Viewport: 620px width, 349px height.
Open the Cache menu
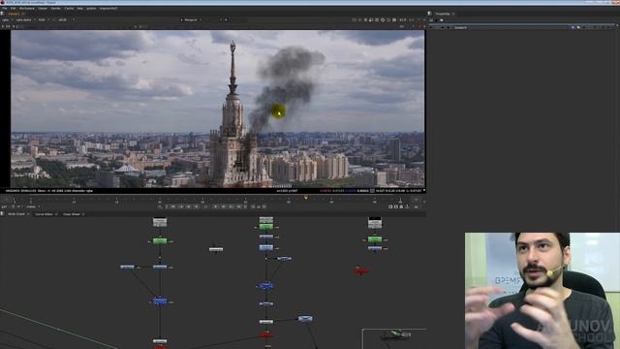(x=69, y=8)
